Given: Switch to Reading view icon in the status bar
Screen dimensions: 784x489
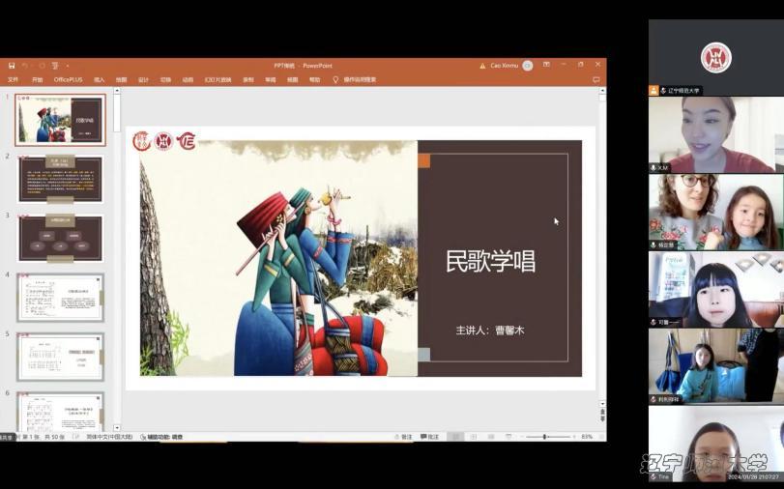Looking at the screenshot, I should pos(491,437).
